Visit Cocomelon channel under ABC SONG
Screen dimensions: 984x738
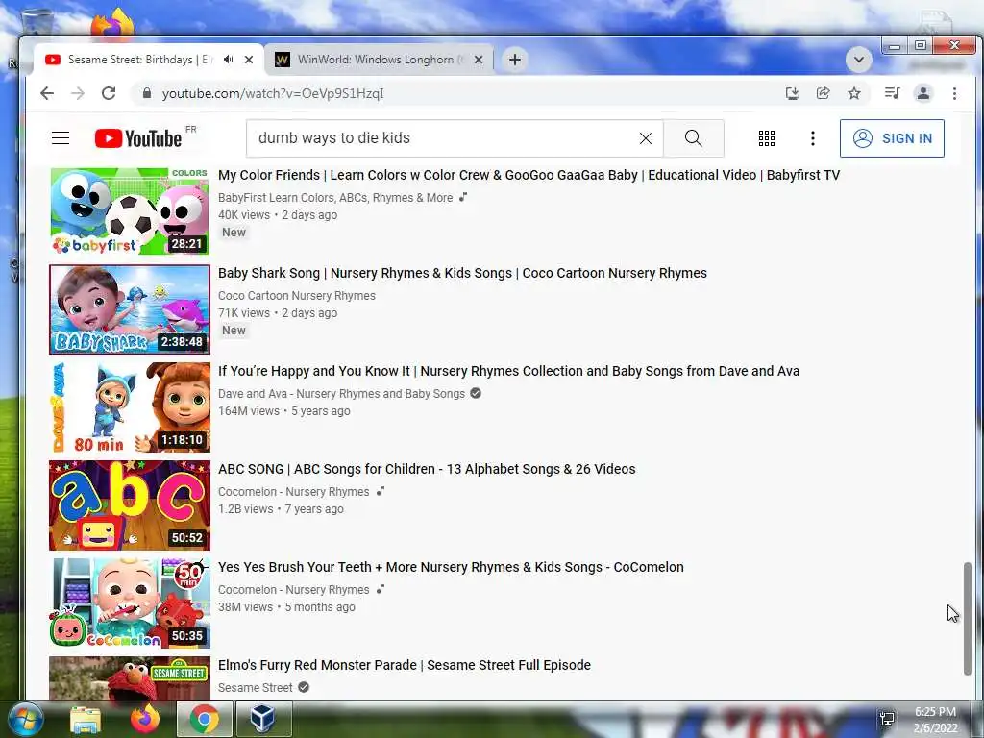coord(294,491)
